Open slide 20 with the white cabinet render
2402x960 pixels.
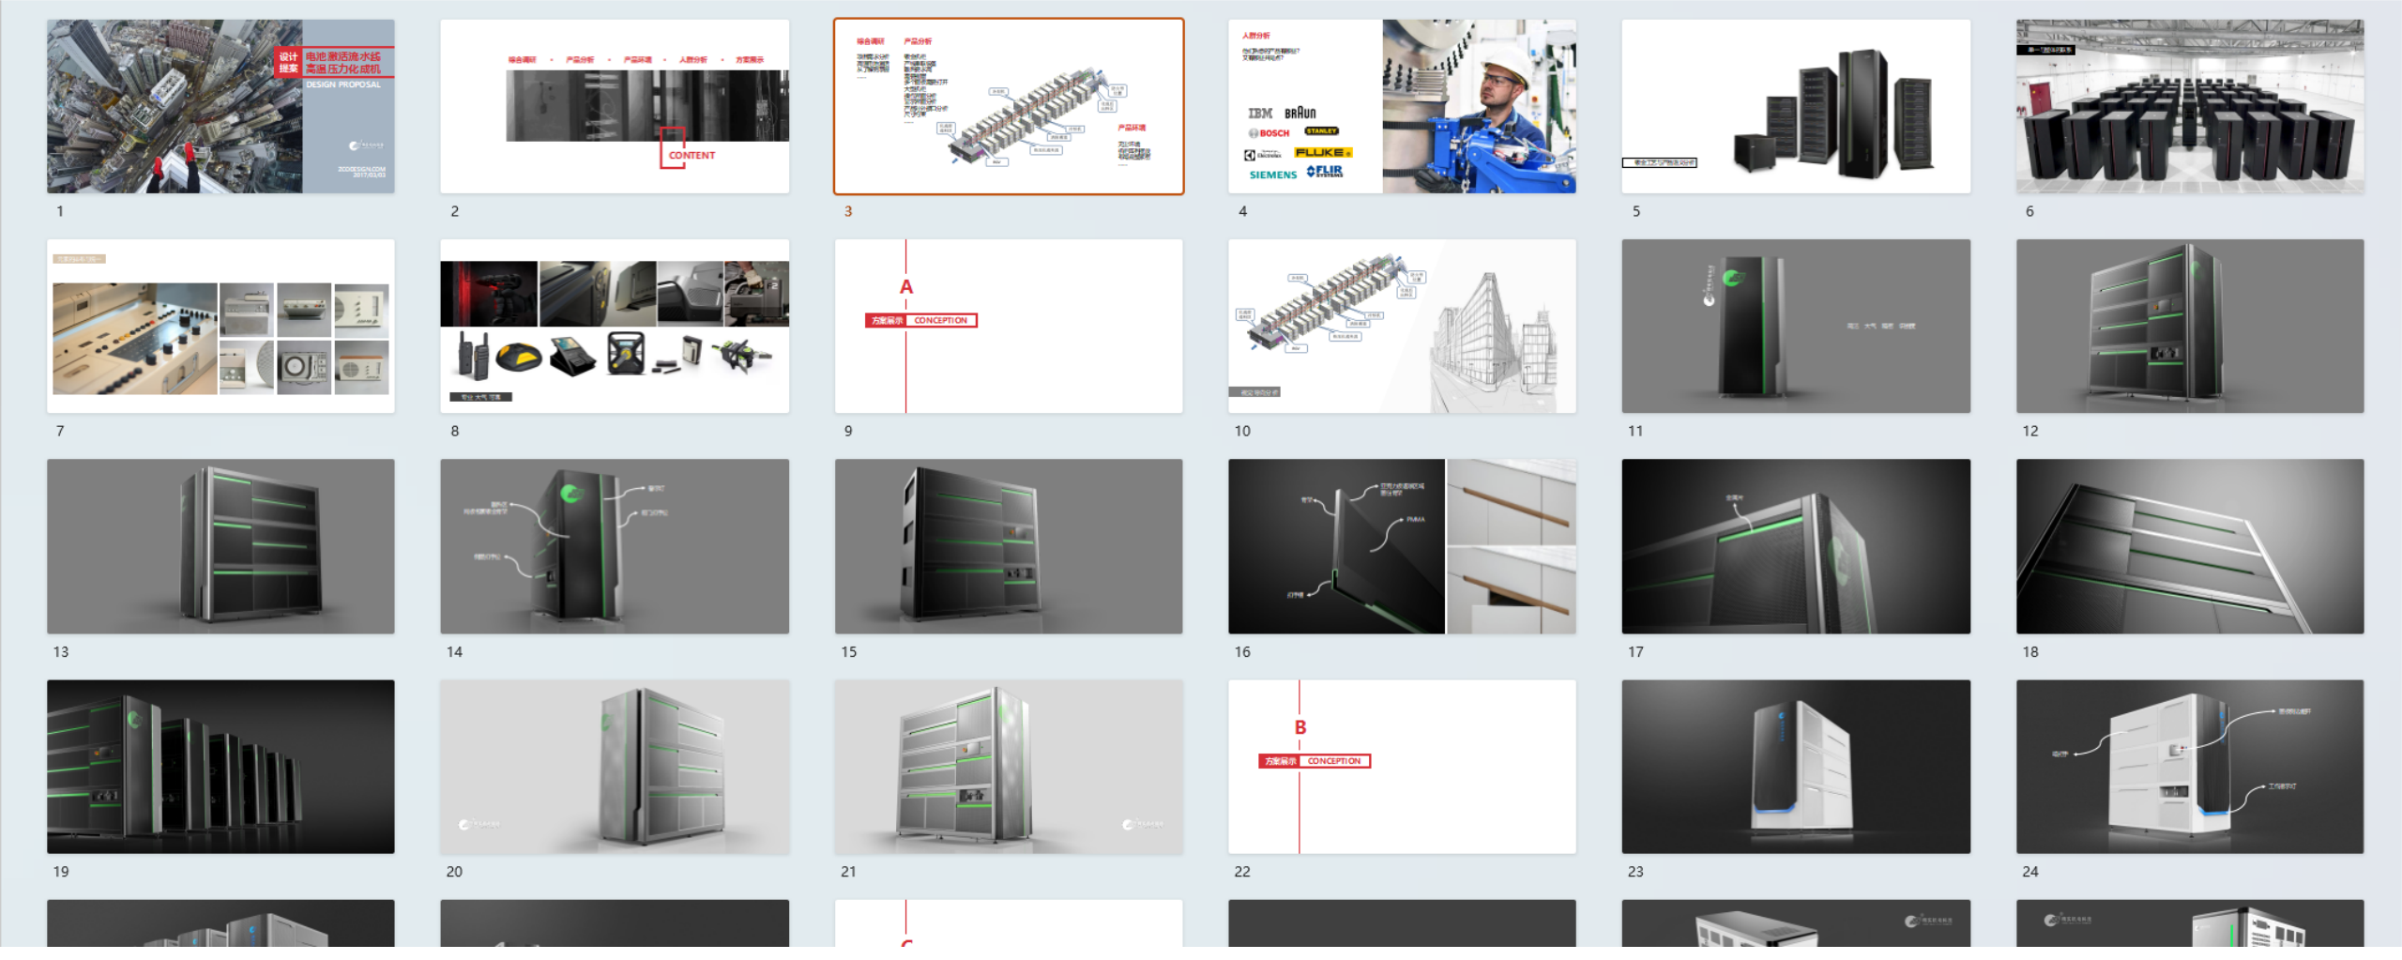tap(614, 766)
